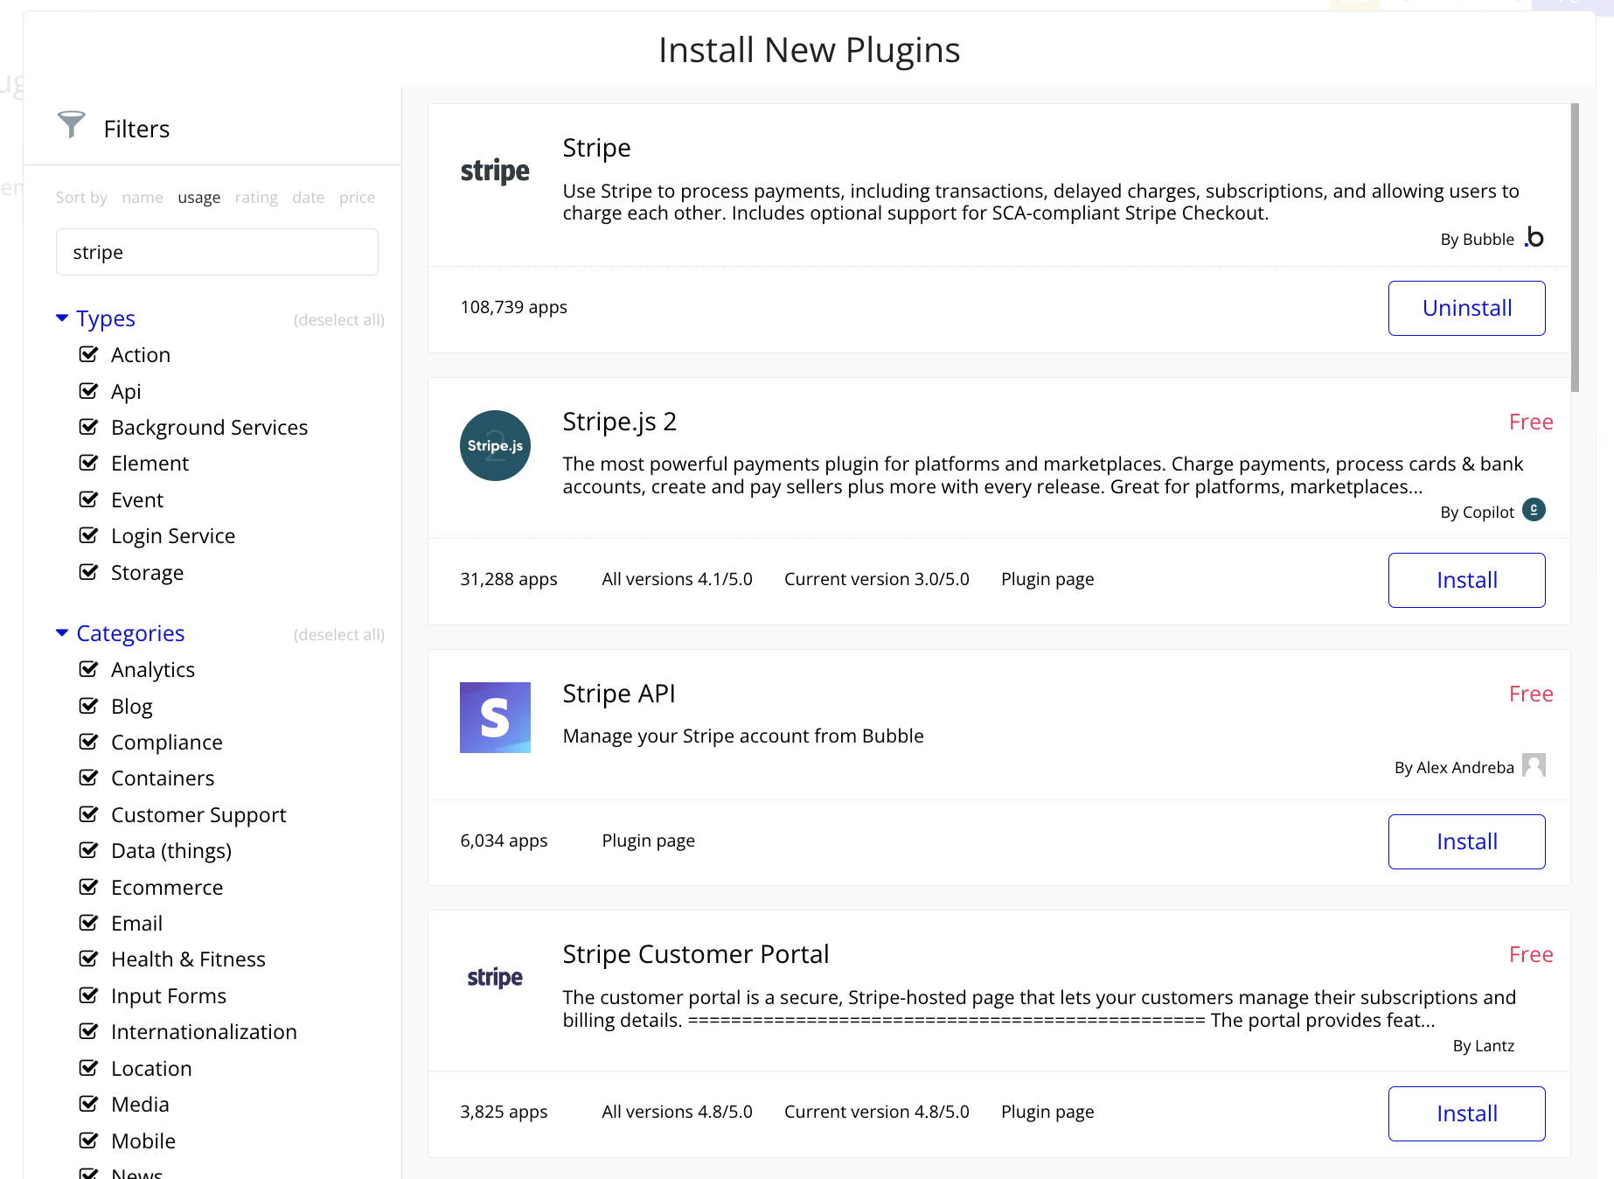Uninstall the Stripe plugin
The image size is (1614, 1179).
pyautogui.click(x=1466, y=308)
